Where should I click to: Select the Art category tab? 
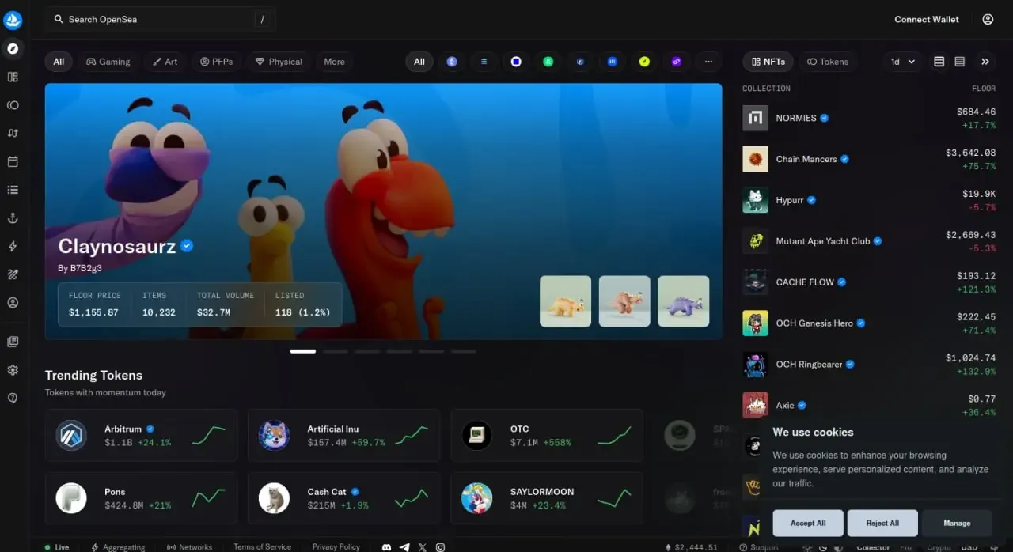tap(165, 62)
